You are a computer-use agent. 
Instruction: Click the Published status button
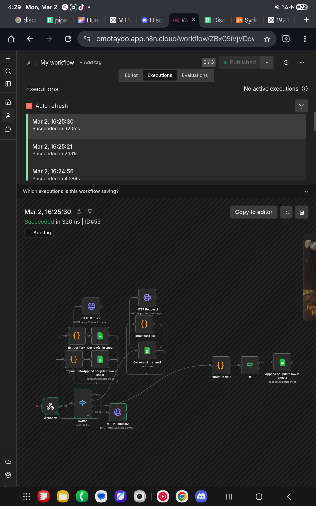tap(240, 62)
